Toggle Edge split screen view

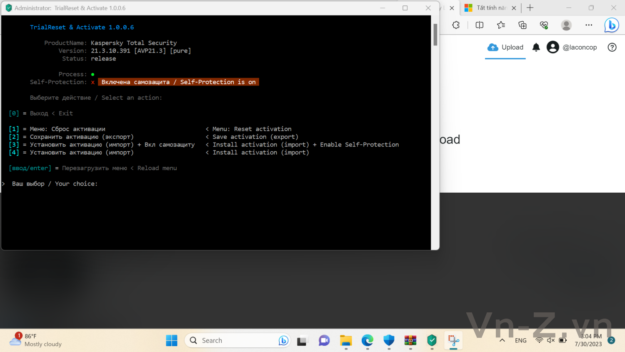coord(480,25)
